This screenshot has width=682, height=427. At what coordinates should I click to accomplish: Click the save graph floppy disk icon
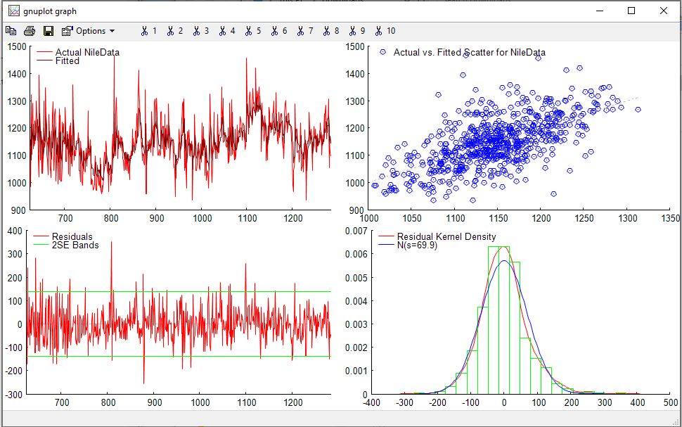[x=49, y=31]
